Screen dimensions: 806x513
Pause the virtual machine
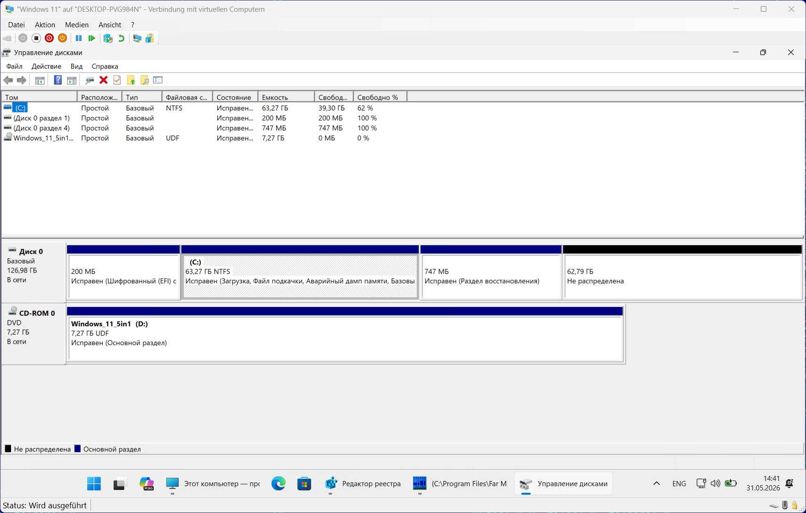[x=79, y=38]
